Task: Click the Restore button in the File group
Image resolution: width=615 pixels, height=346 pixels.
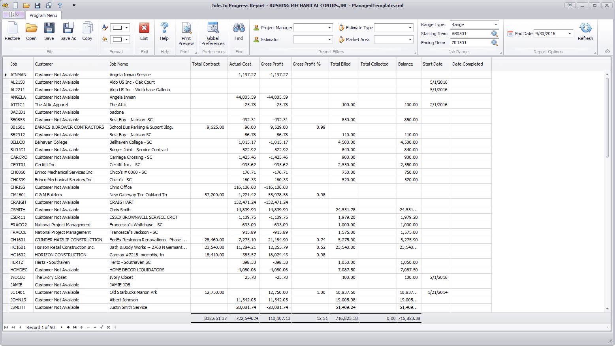Action: [x=12, y=32]
